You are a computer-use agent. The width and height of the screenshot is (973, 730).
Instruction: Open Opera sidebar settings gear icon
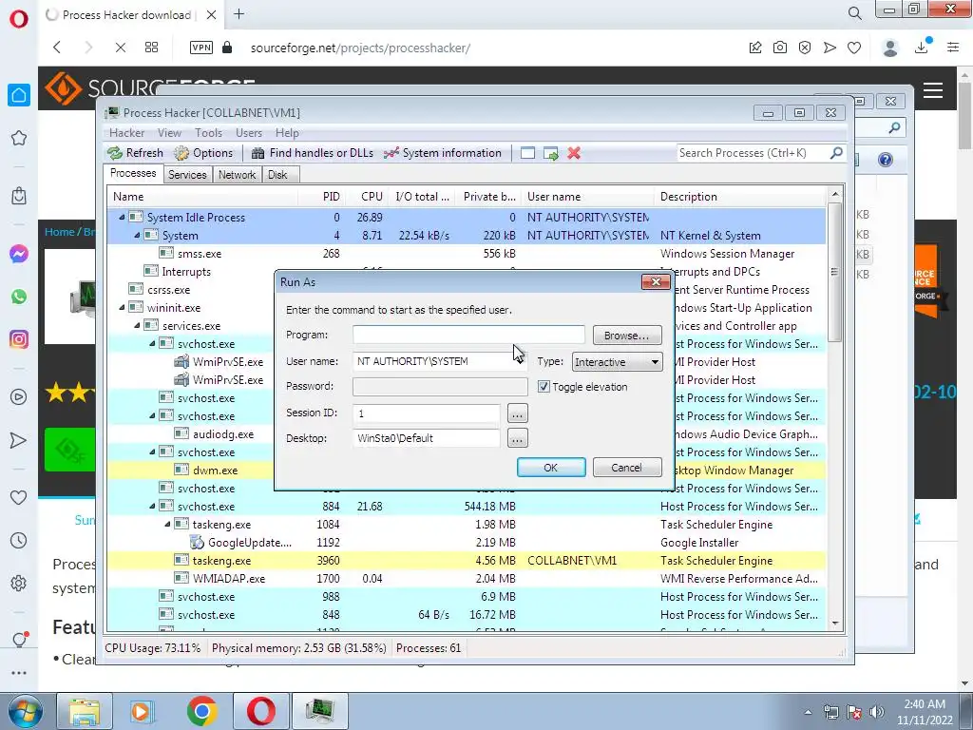(x=19, y=584)
